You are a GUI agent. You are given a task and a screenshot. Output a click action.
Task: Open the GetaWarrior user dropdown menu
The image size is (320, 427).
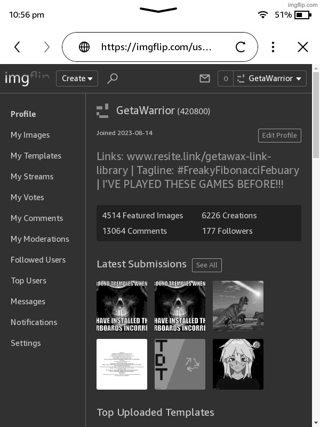click(270, 78)
